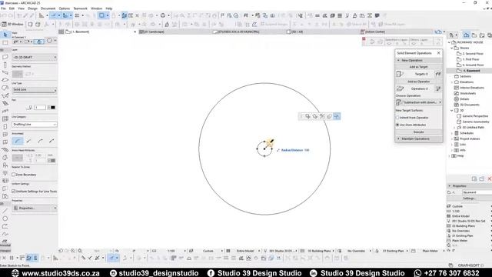This screenshot has height=277, width=492.
Task: Choose the Wall tool in toolbox
Action: 5,57
